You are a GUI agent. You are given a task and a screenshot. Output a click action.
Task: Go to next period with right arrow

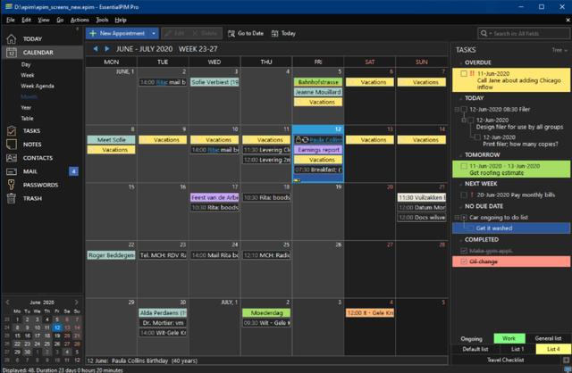click(x=107, y=48)
